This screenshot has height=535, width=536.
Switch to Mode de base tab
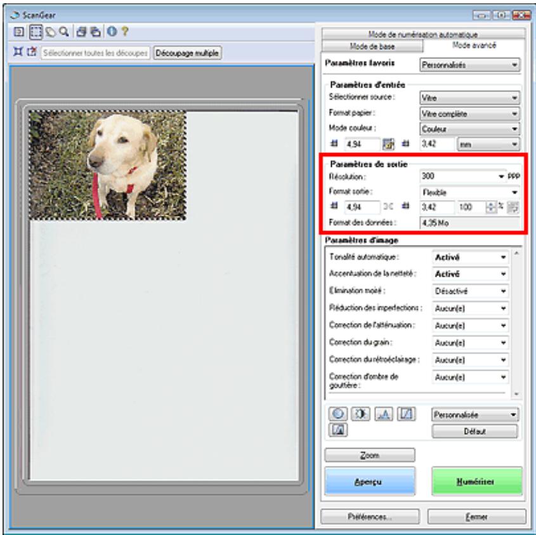coord(372,46)
